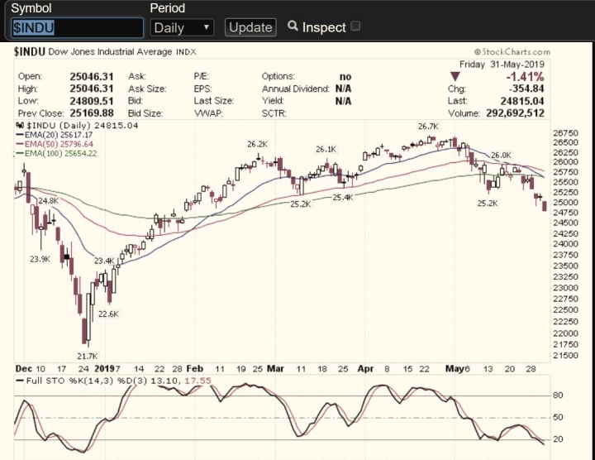The width and height of the screenshot is (595, 460).
Task: Click the 2019 year label on the date axis
Action: point(104,368)
